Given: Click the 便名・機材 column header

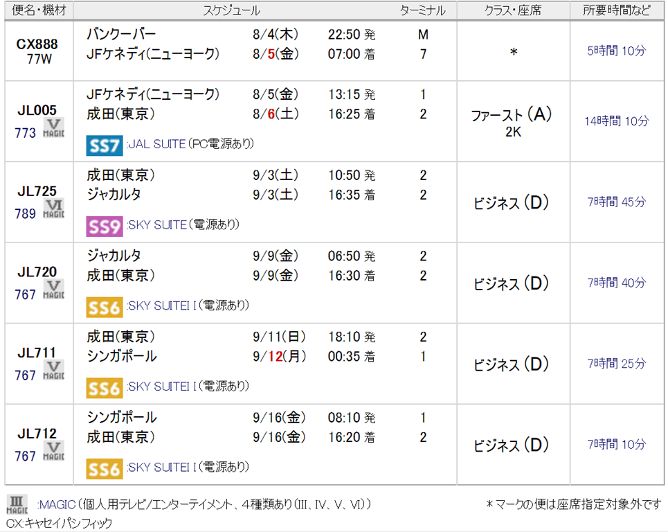Looking at the screenshot, I should (x=39, y=10).
